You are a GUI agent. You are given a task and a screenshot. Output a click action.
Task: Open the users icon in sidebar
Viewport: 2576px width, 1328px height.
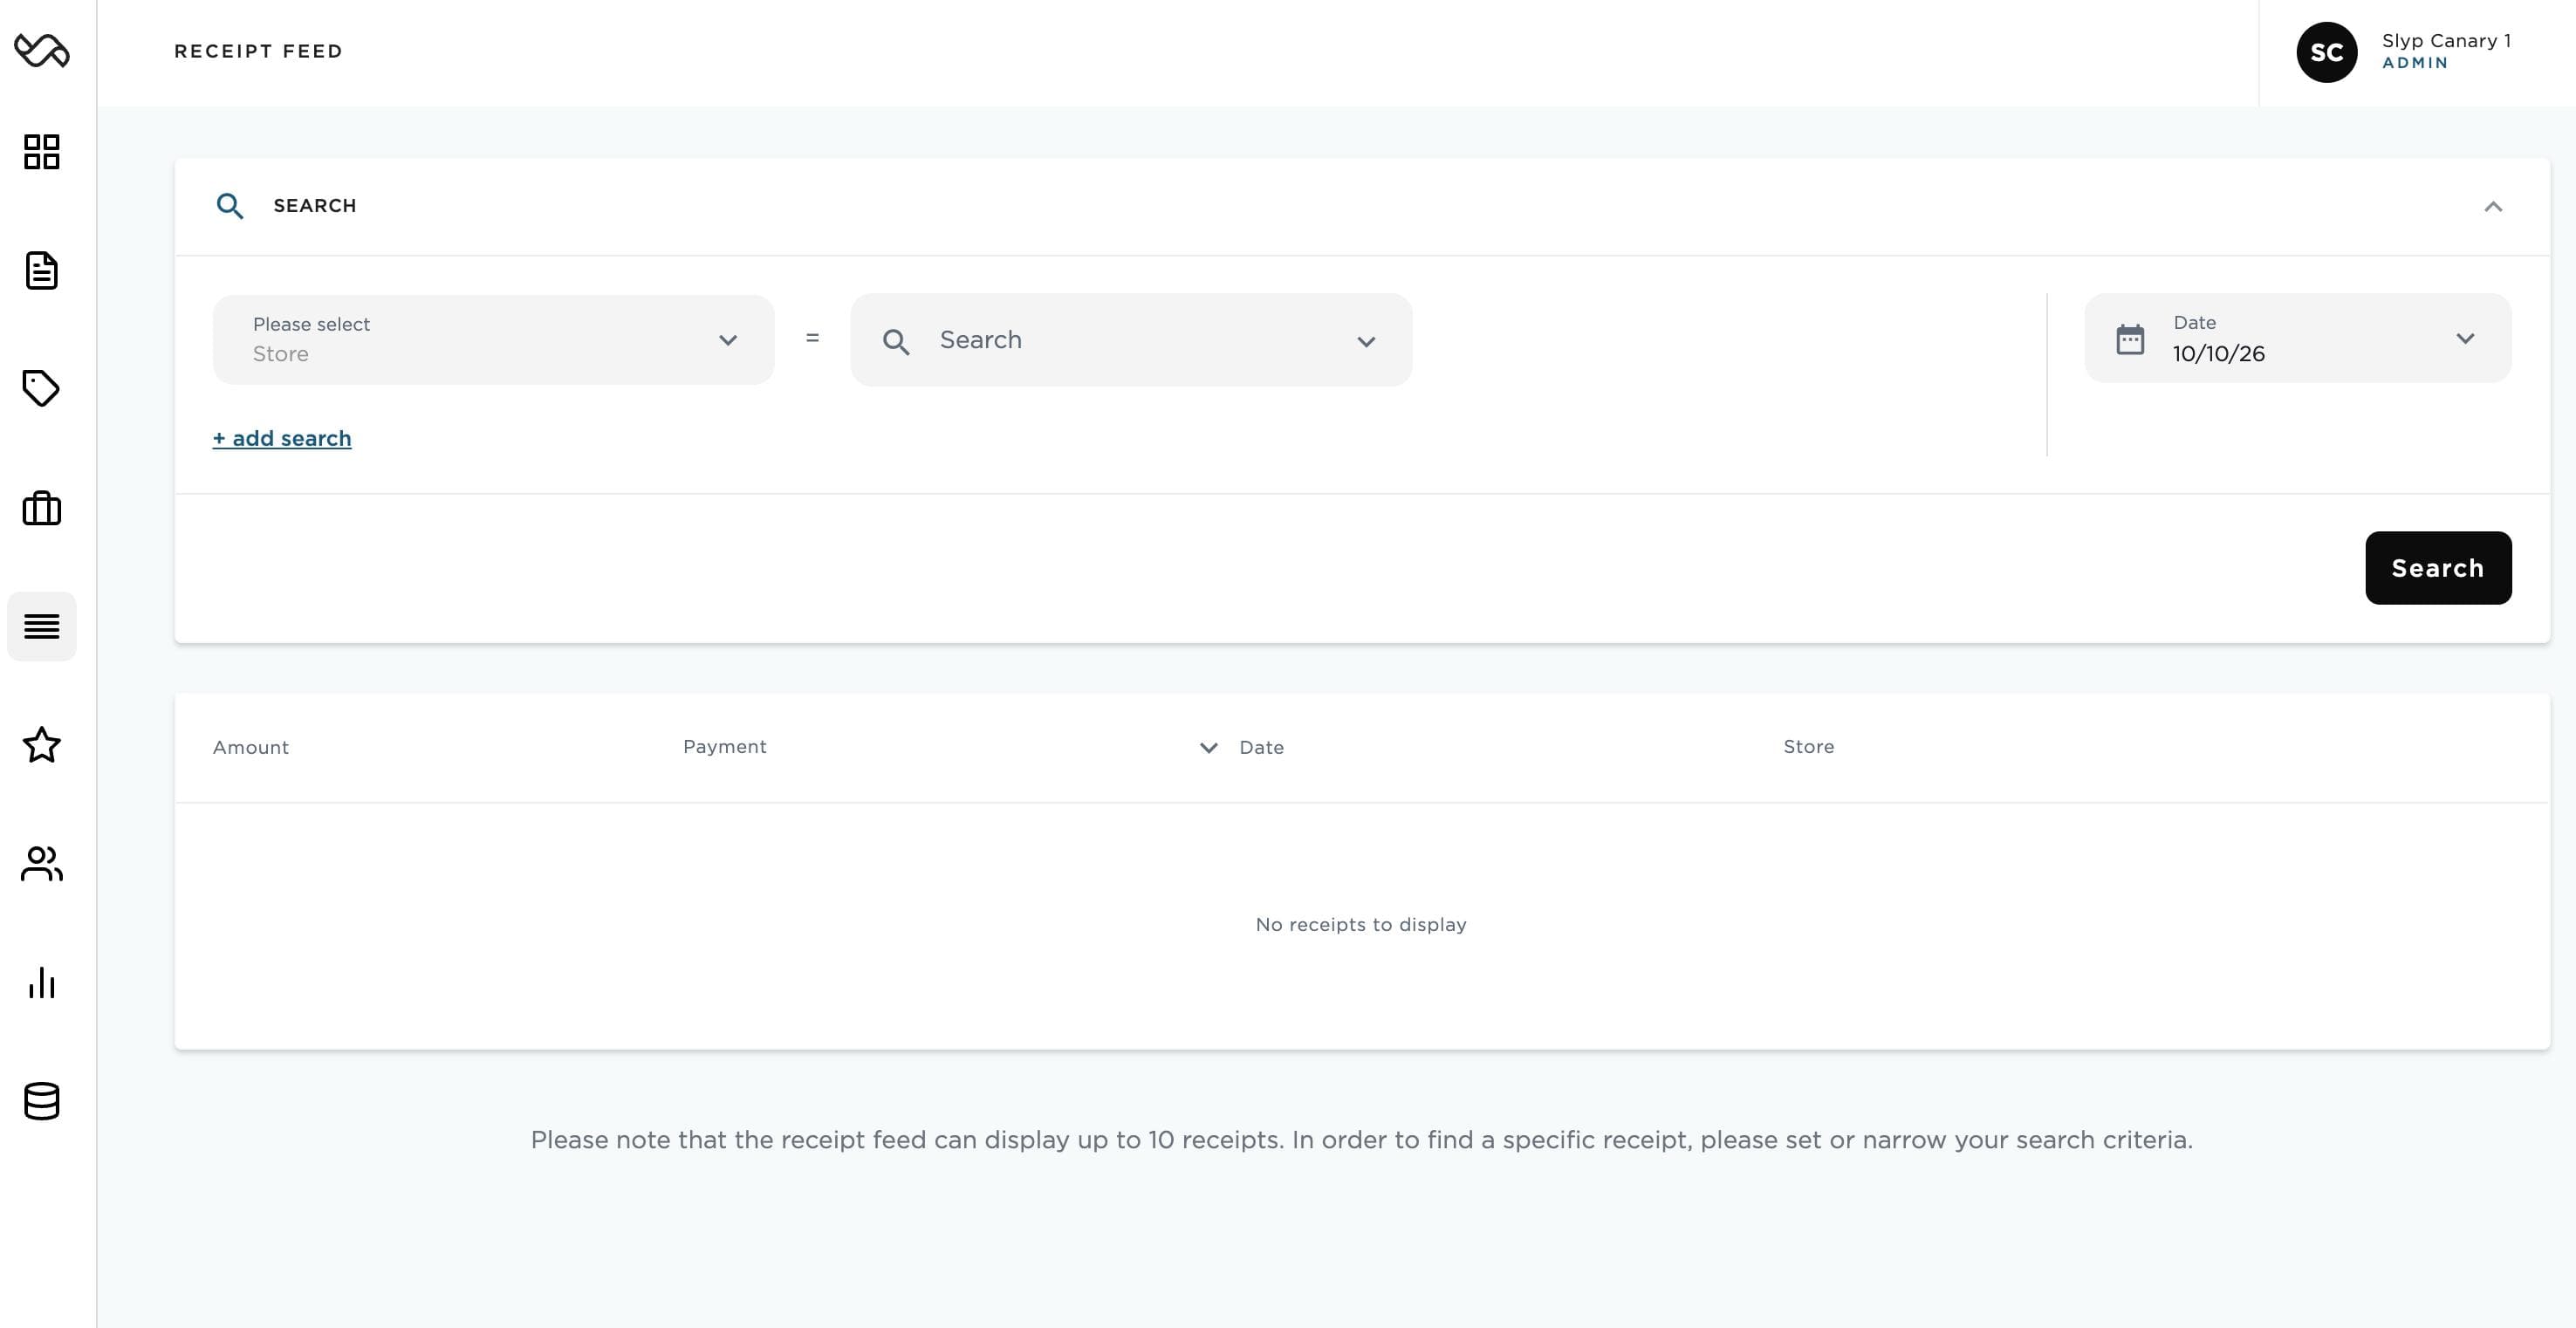point(42,863)
